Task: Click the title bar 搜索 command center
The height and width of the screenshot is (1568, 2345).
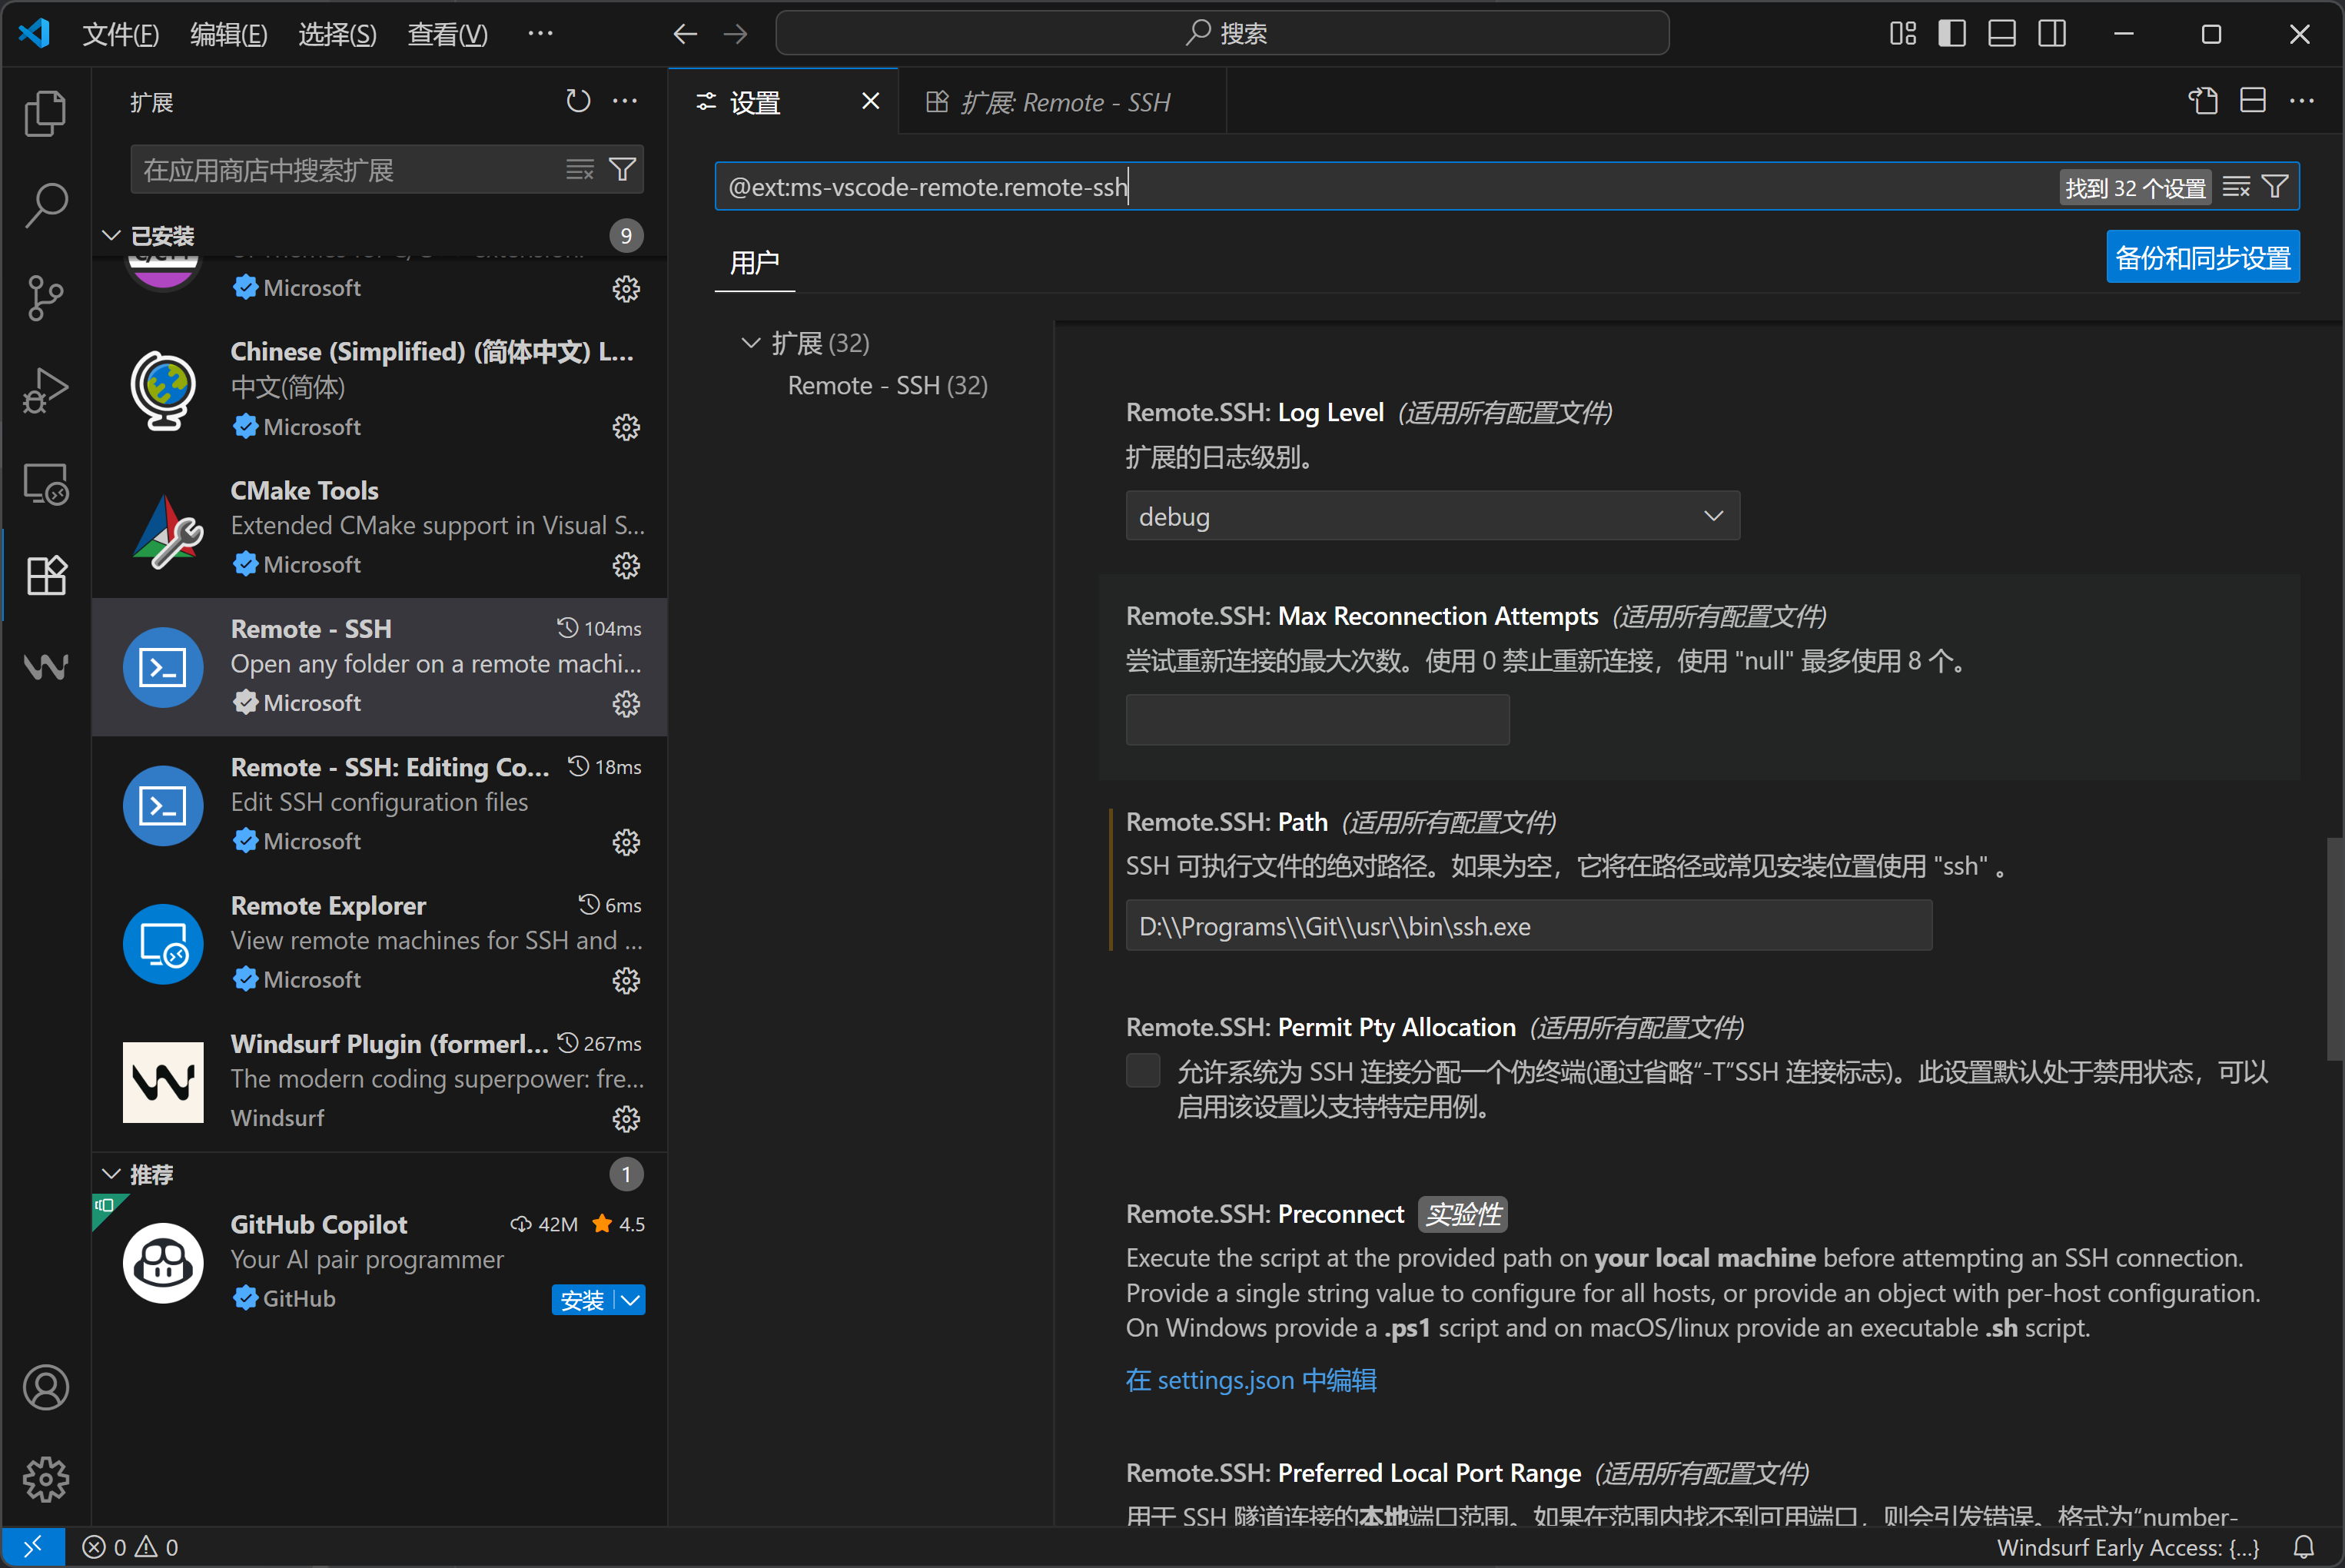Action: point(1222,34)
